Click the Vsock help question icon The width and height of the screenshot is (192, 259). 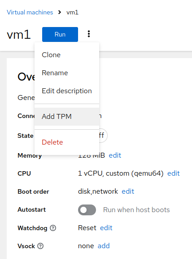coord(40,246)
